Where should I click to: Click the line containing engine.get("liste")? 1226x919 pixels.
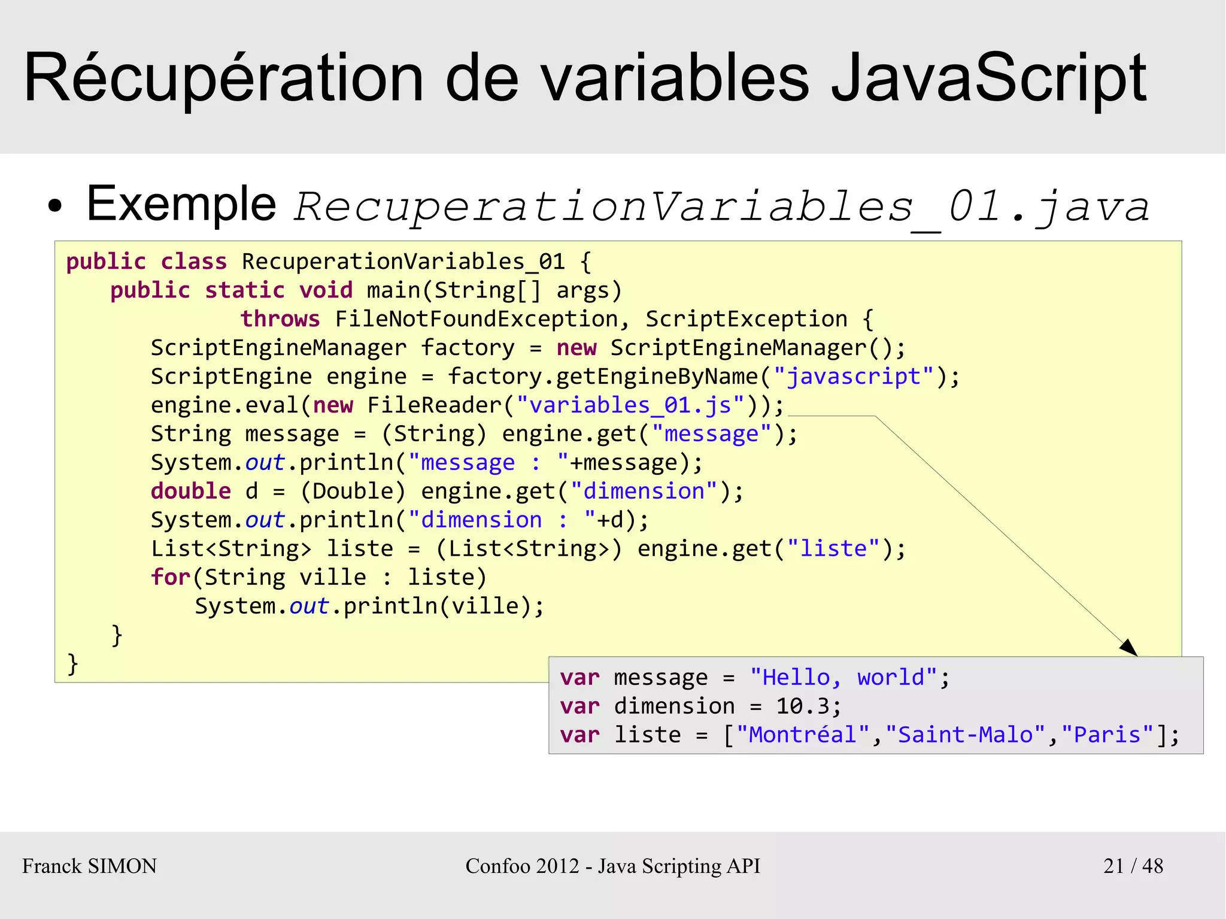tap(529, 549)
